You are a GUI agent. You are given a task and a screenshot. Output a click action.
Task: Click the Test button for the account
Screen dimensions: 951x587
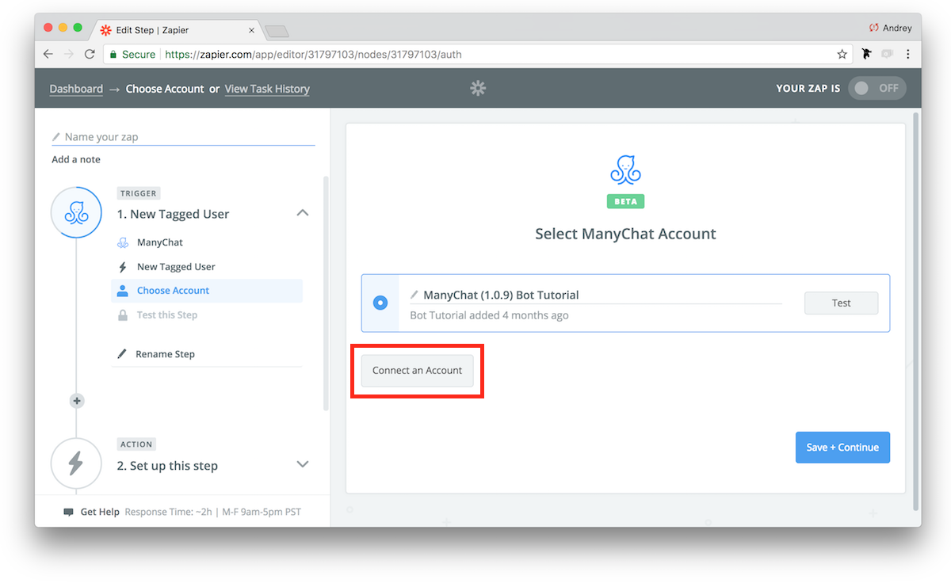pos(841,303)
